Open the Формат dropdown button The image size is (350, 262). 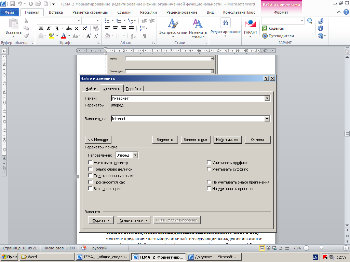[x=101, y=220]
